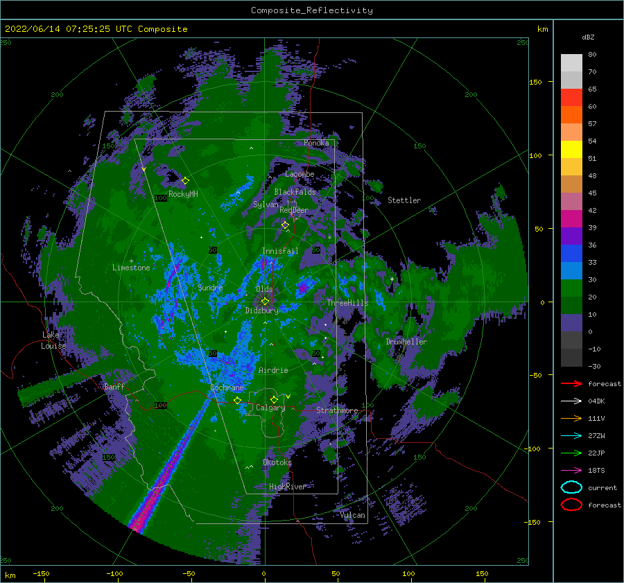The image size is (624, 583).
Task: Click the current legend label
Action: tap(603, 487)
